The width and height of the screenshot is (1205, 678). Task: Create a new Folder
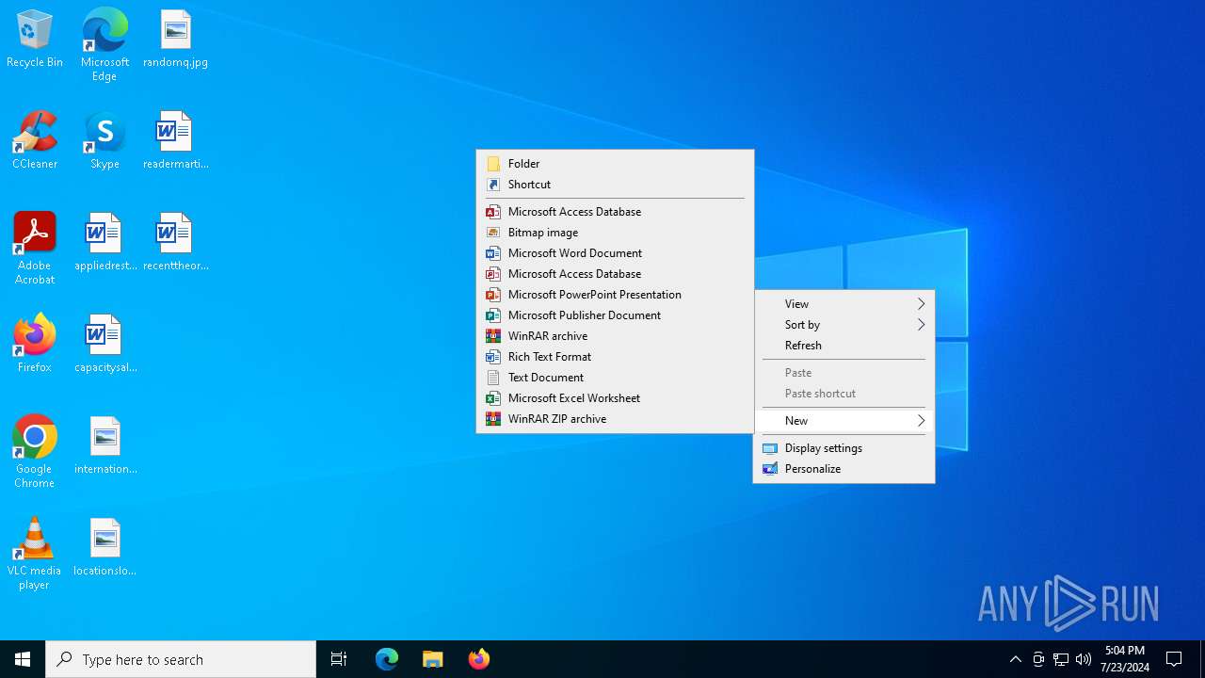pos(615,164)
